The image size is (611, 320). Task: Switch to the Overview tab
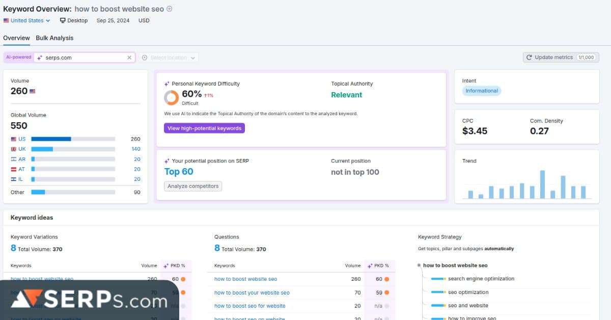16,38
